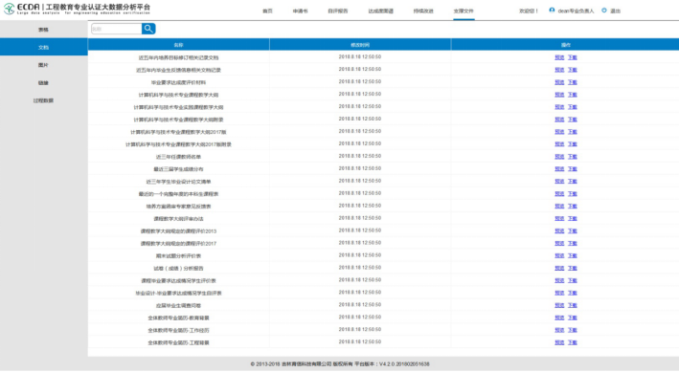Preview 毕业要求达成度评价材料

tap(559, 82)
